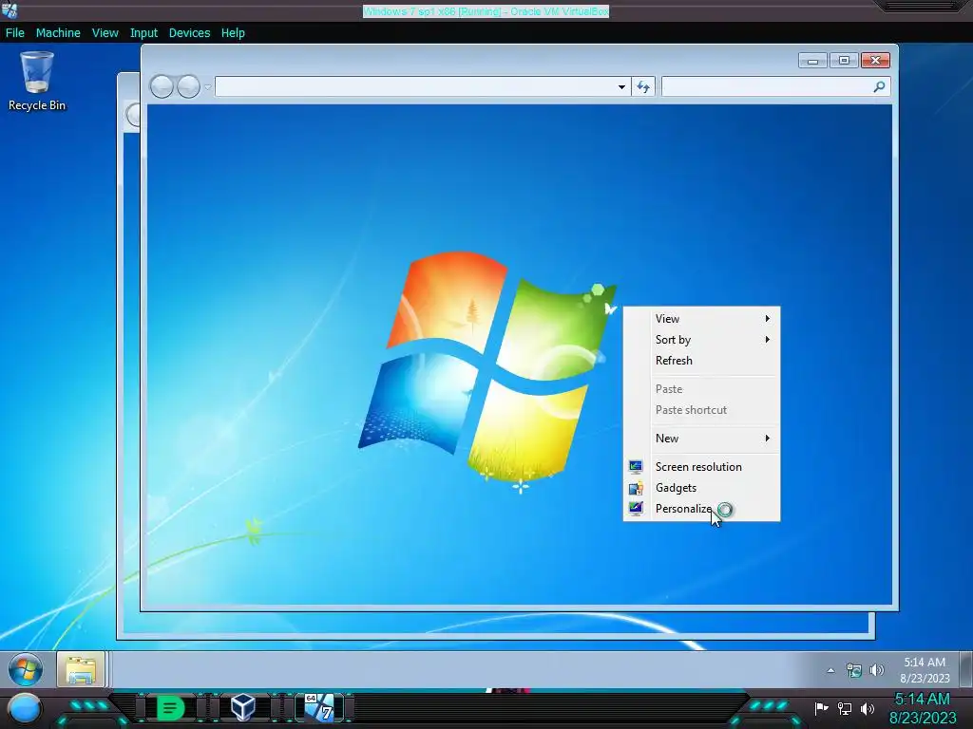The height and width of the screenshot is (729, 973).
Task: Click the host Action Center flag icon
Action: [x=821, y=708]
